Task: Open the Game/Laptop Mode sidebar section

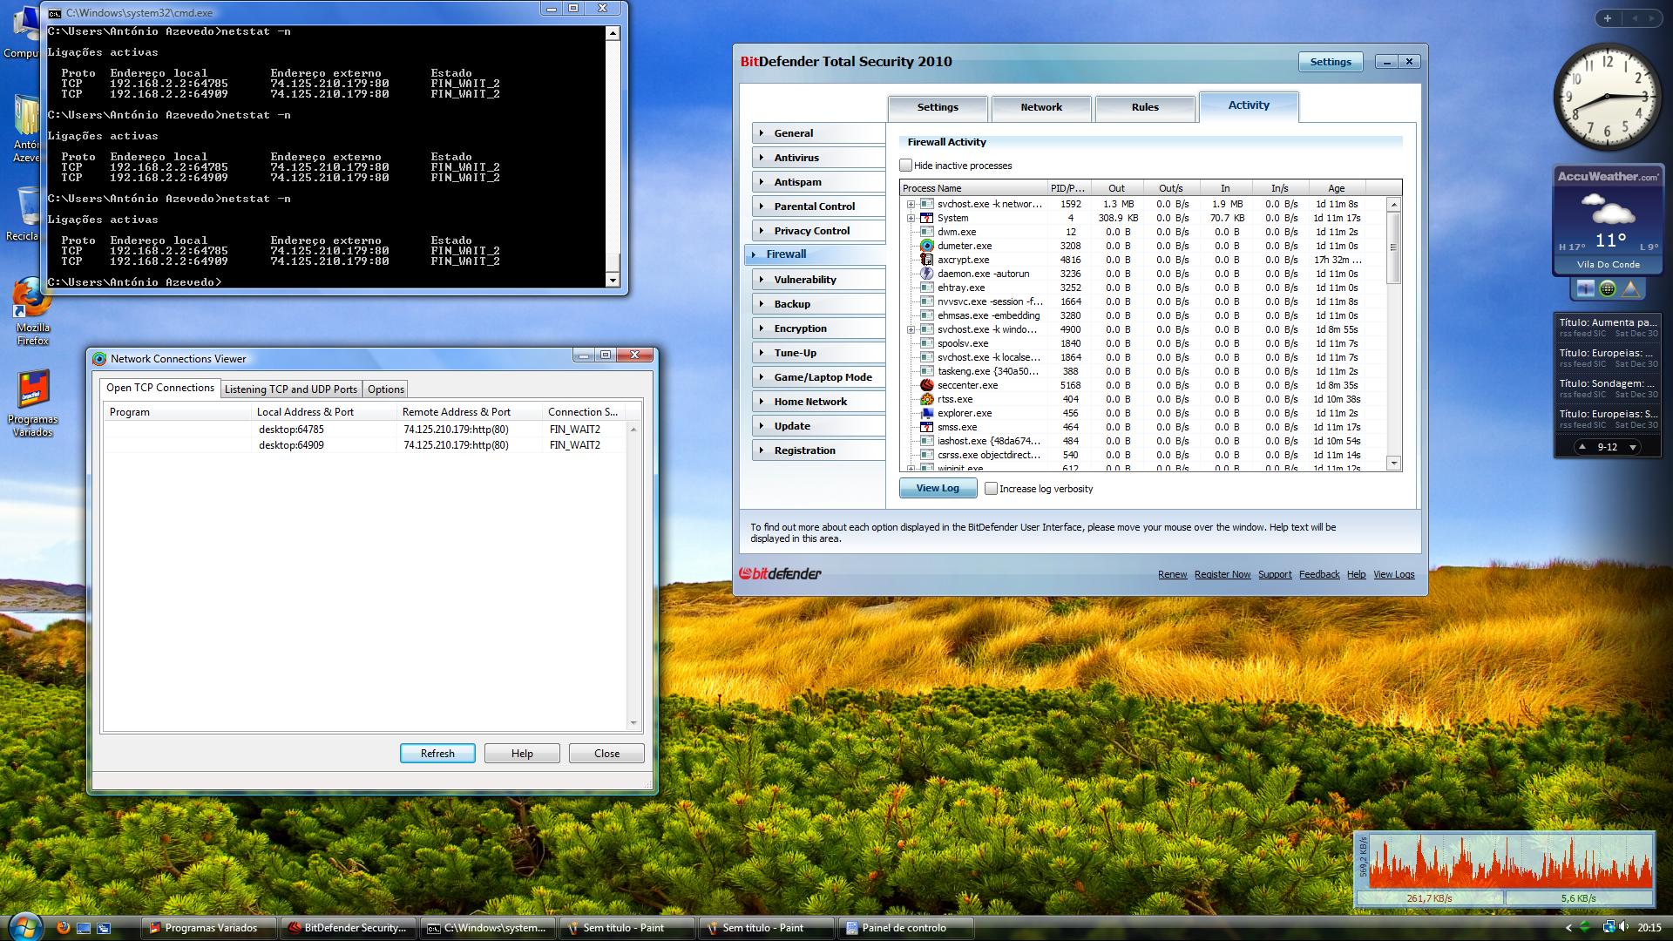Action: tap(818, 377)
